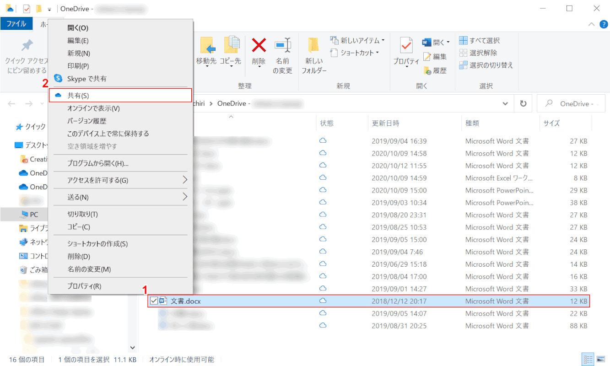Open the Open (開く) ribbon dropdown arrow
The height and width of the screenshot is (366, 610).
[448, 43]
